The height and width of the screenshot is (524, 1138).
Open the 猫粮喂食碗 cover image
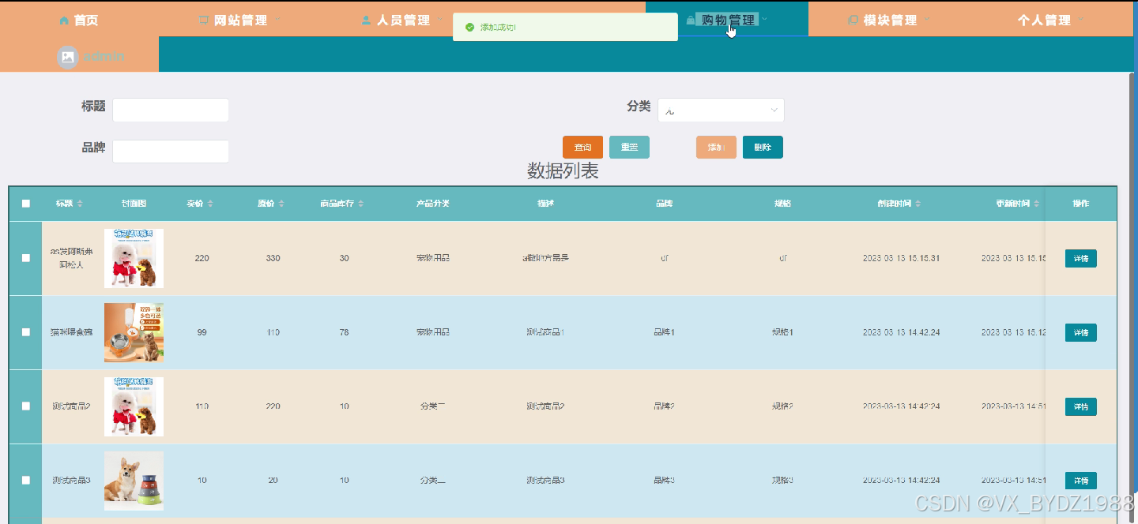coord(134,332)
